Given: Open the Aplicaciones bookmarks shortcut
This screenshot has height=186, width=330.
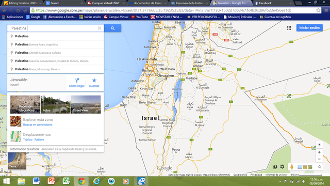Looking at the screenshot, I should pos(12,17).
